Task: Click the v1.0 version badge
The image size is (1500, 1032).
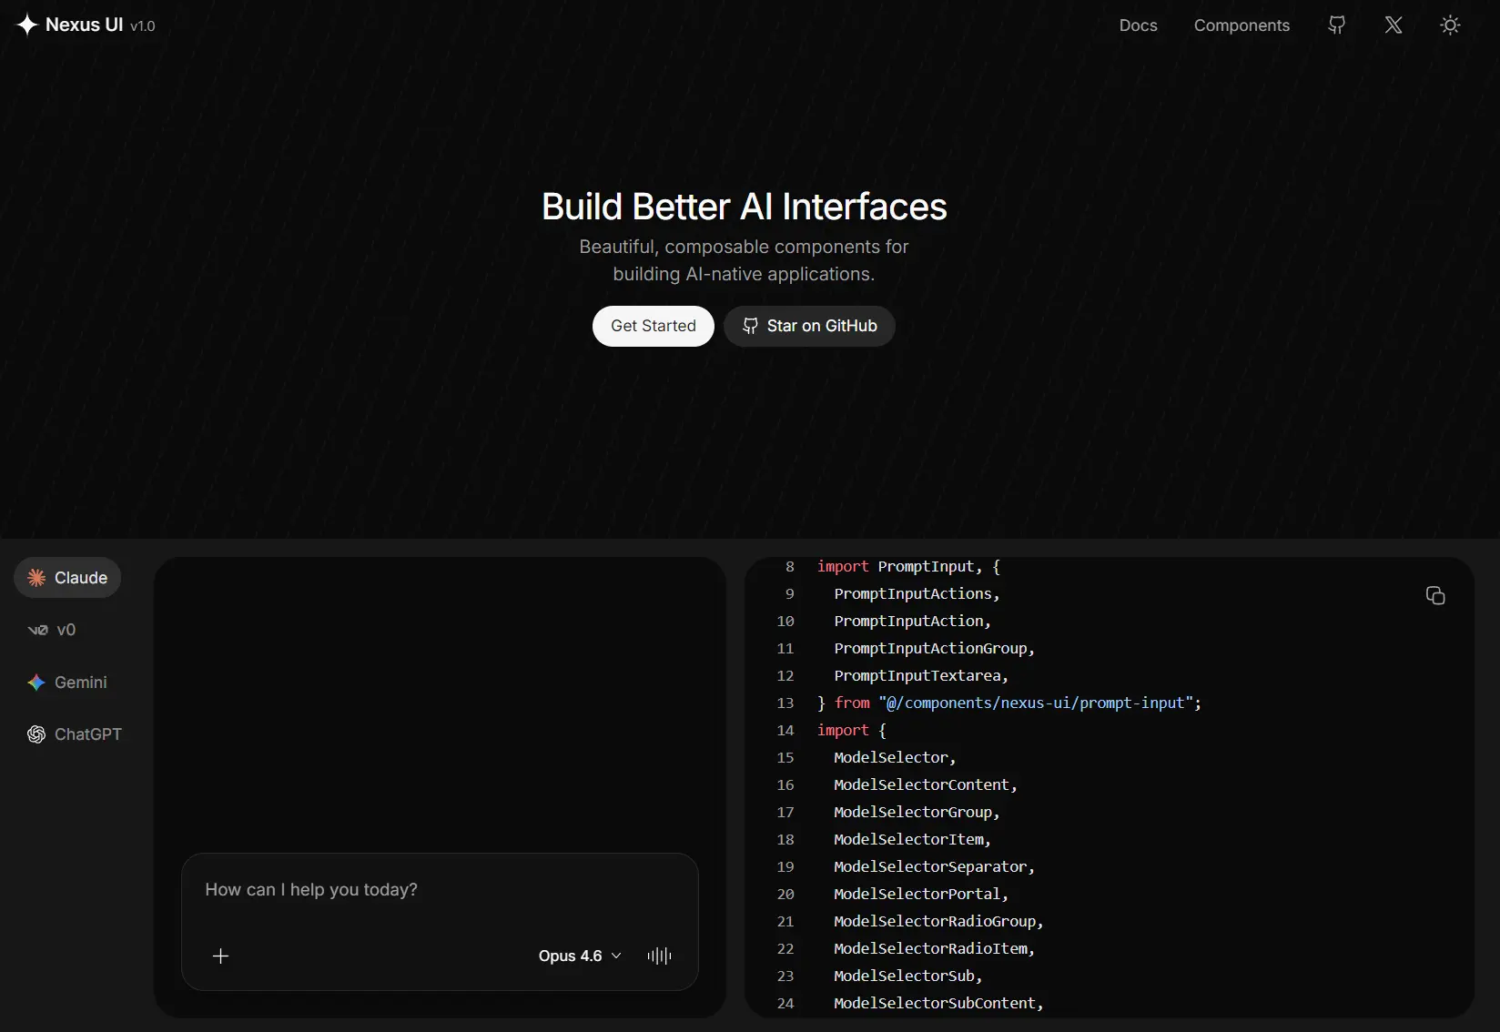Action: (143, 25)
